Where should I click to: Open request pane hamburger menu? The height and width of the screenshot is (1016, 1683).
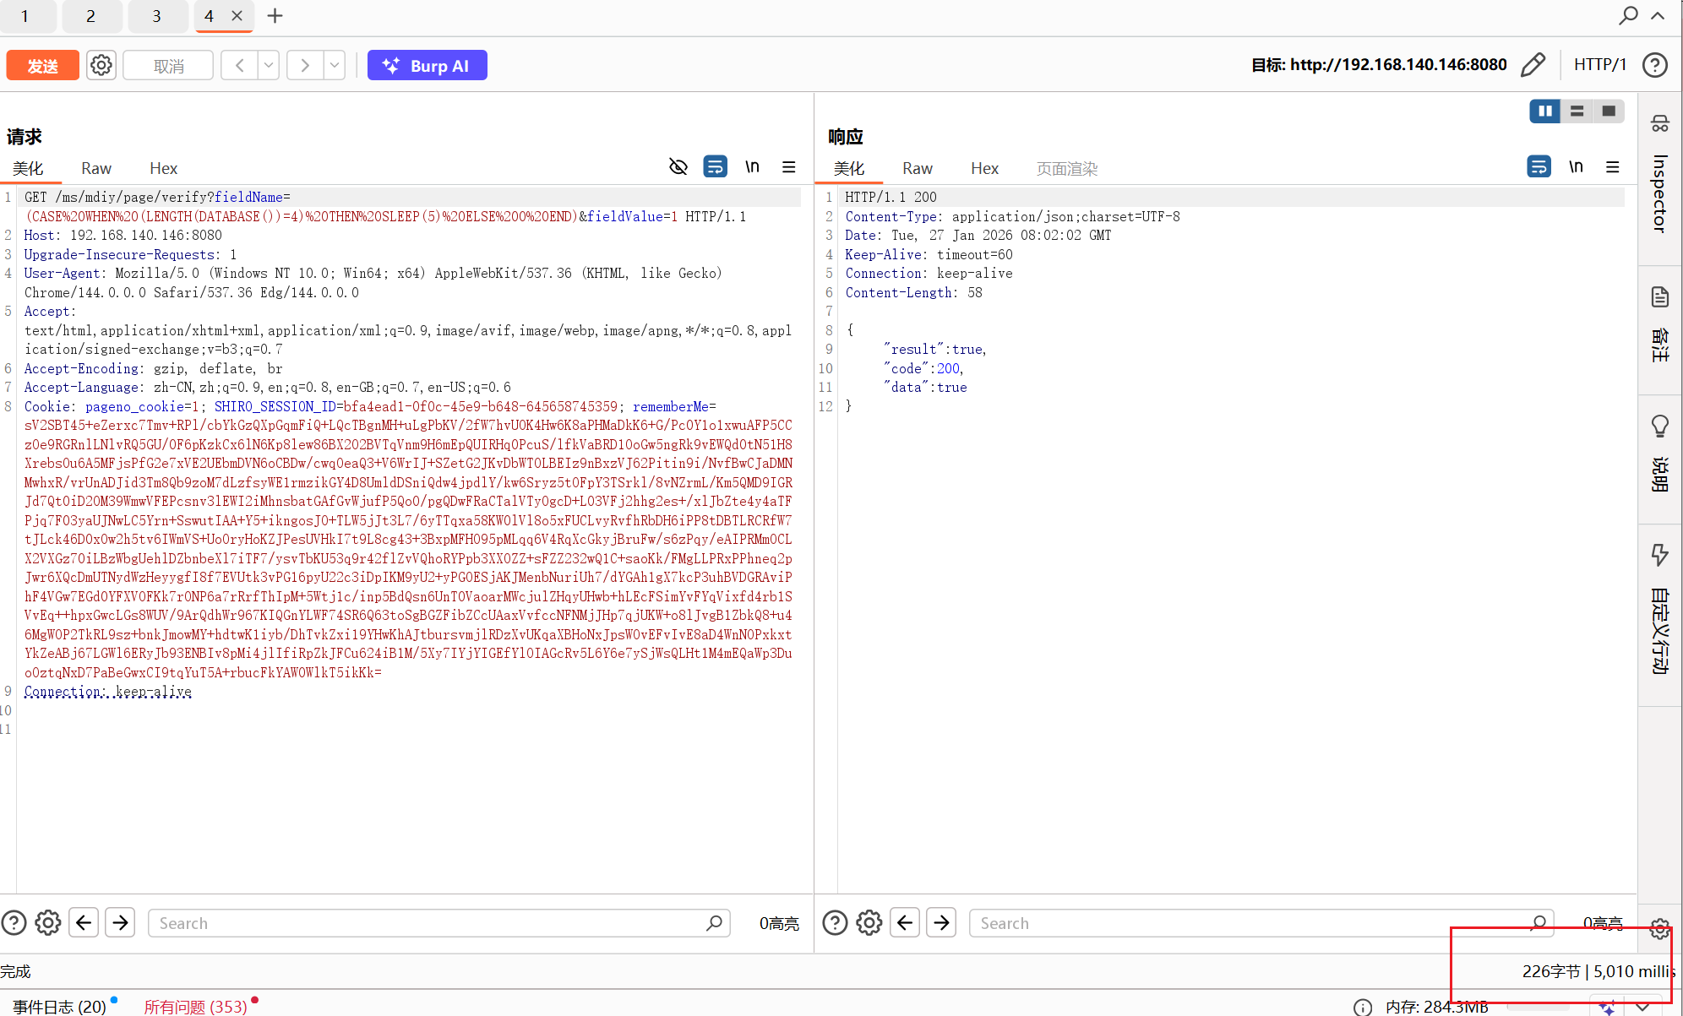[788, 167]
